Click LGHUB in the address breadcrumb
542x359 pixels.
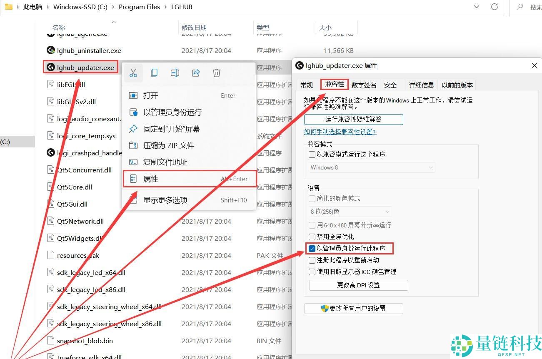182,7
